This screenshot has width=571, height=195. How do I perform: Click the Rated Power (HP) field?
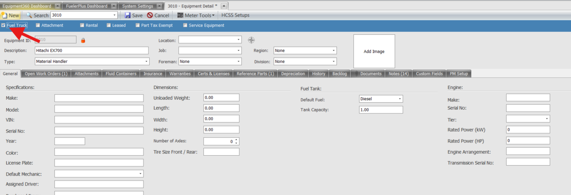coord(528,140)
